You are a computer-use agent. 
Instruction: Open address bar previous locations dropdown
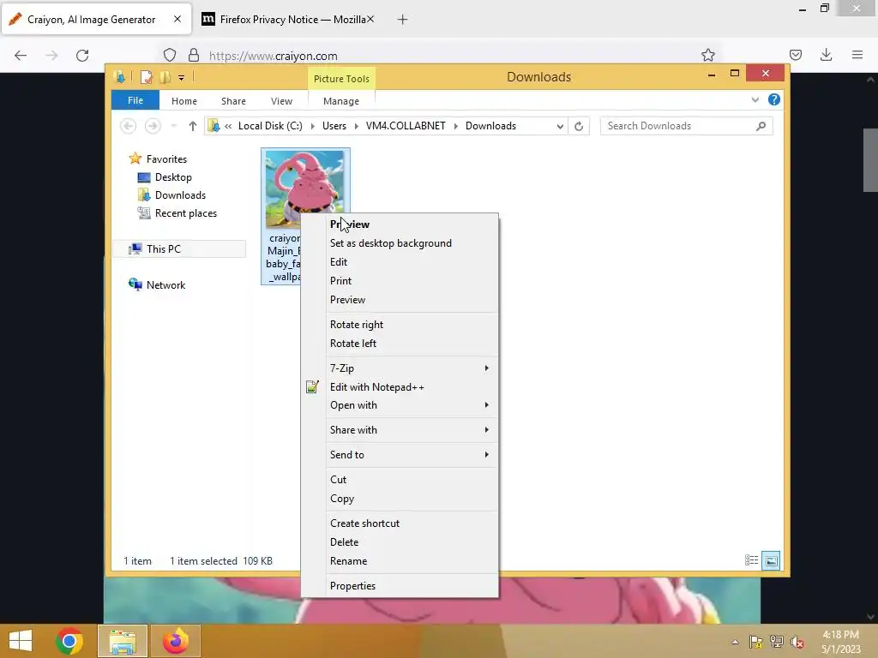pos(560,127)
